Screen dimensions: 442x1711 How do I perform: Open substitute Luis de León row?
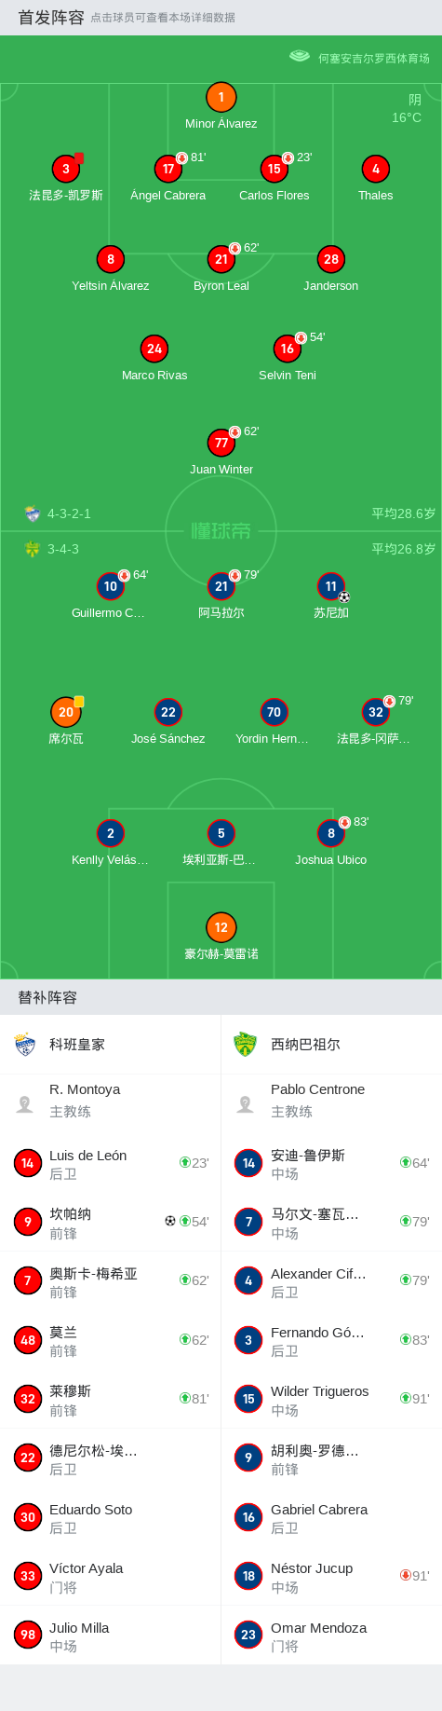(111, 1163)
